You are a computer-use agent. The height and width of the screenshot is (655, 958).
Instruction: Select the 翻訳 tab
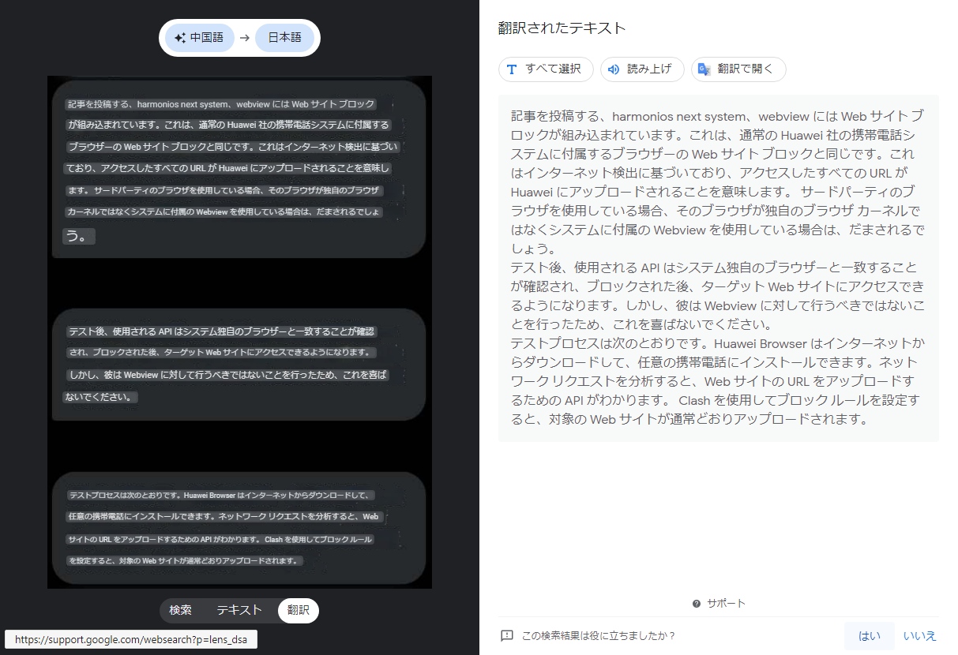pos(299,610)
